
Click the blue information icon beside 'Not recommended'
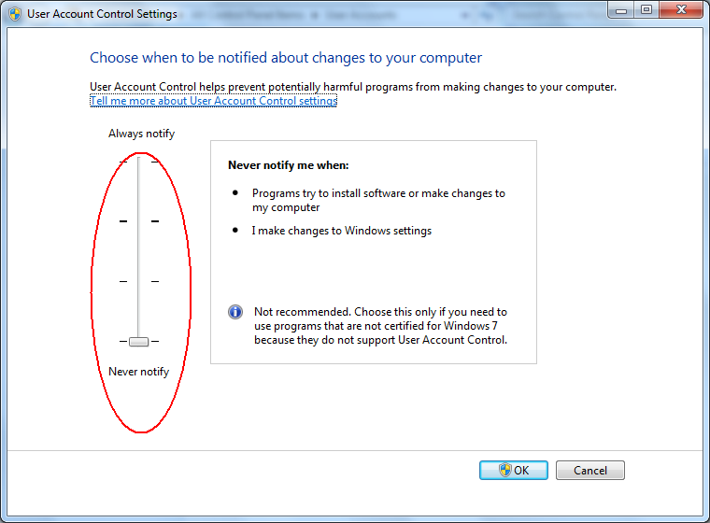pos(235,312)
